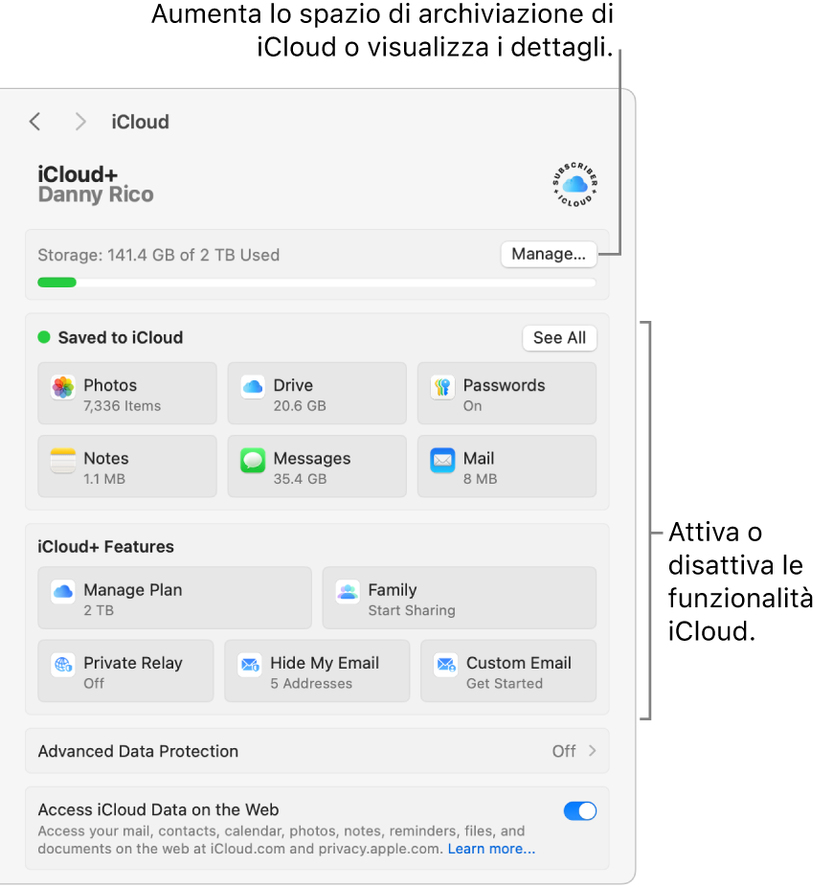Click the Danny Rico account name

[x=96, y=194]
